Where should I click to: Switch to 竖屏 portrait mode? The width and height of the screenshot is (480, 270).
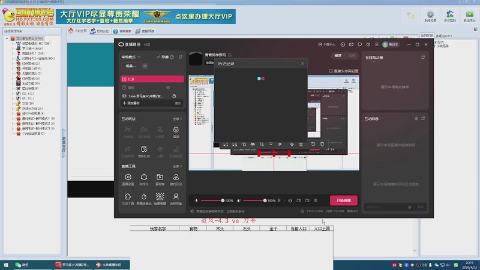pos(352,55)
